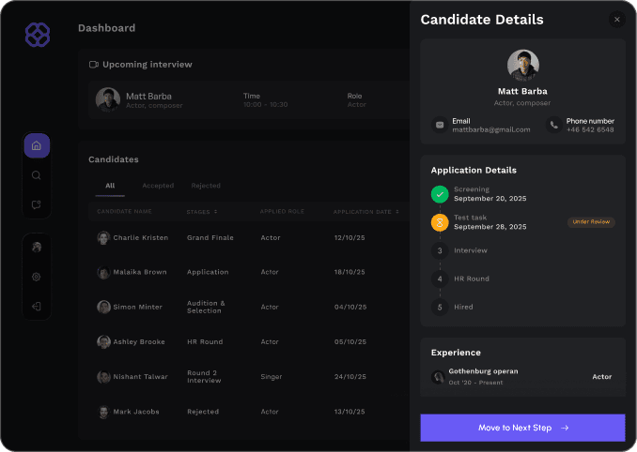Click the step 3 Interview circle
Viewport: 637px width, 452px height.
point(440,250)
